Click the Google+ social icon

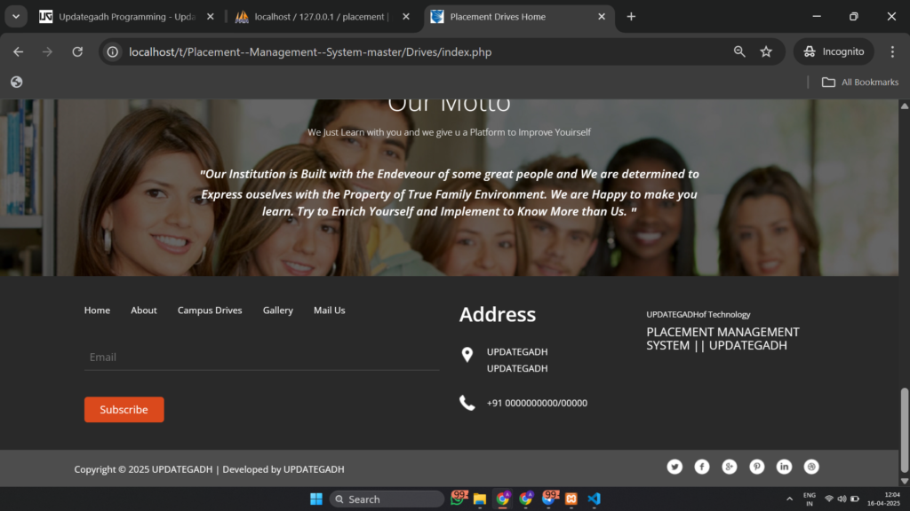[x=729, y=466]
